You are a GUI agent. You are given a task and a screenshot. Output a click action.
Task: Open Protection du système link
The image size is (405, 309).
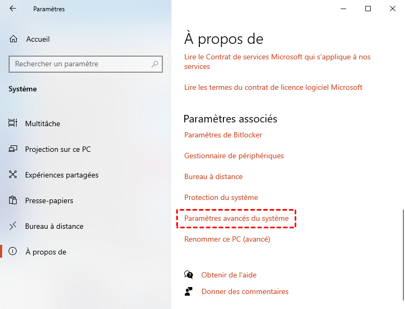[x=221, y=197]
